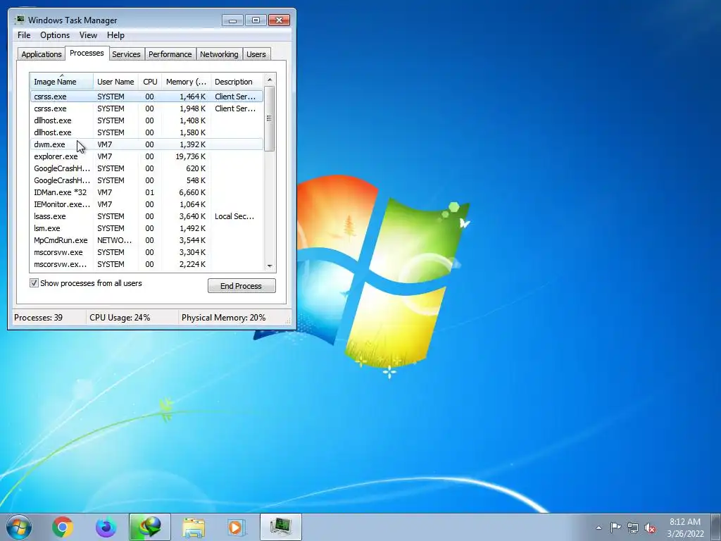Viewport: 721px width, 541px height.
Task: Select GoogleCrashH... row with 620 K
Action: pyautogui.click(x=146, y=168)
